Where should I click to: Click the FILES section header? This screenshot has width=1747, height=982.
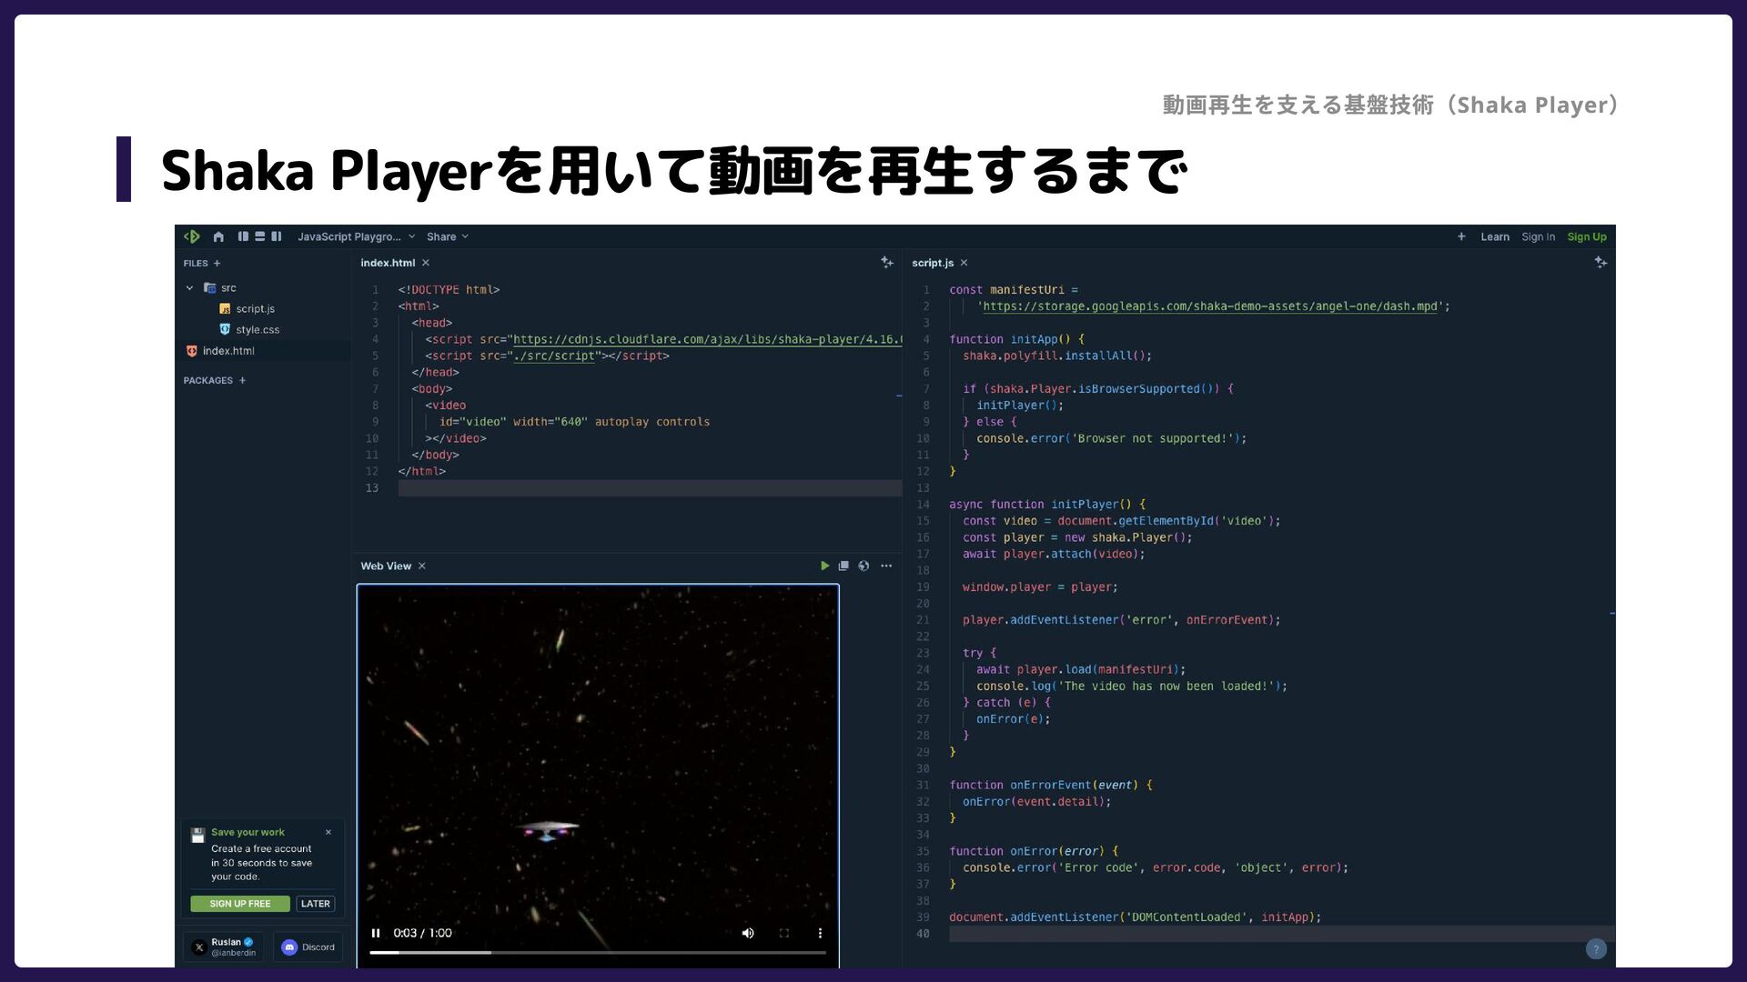[x=196, y=264]
